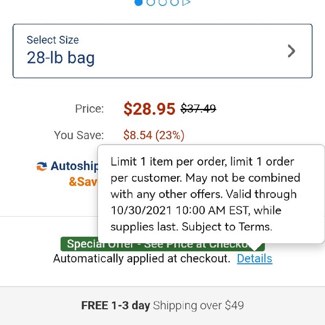The width and height of the screenshot is (325, 325).
Task: Switch to the second carousel image dot
Action: pyautogui.click(x=151, y=2)
